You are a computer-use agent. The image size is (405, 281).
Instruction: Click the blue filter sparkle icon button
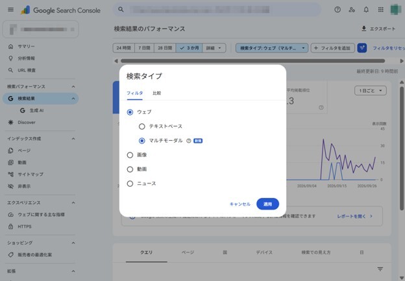pos(362,48)
